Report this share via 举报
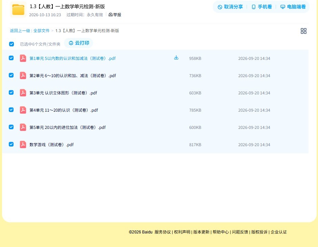This screenshot has height=247, width=318. pos(115,15)
